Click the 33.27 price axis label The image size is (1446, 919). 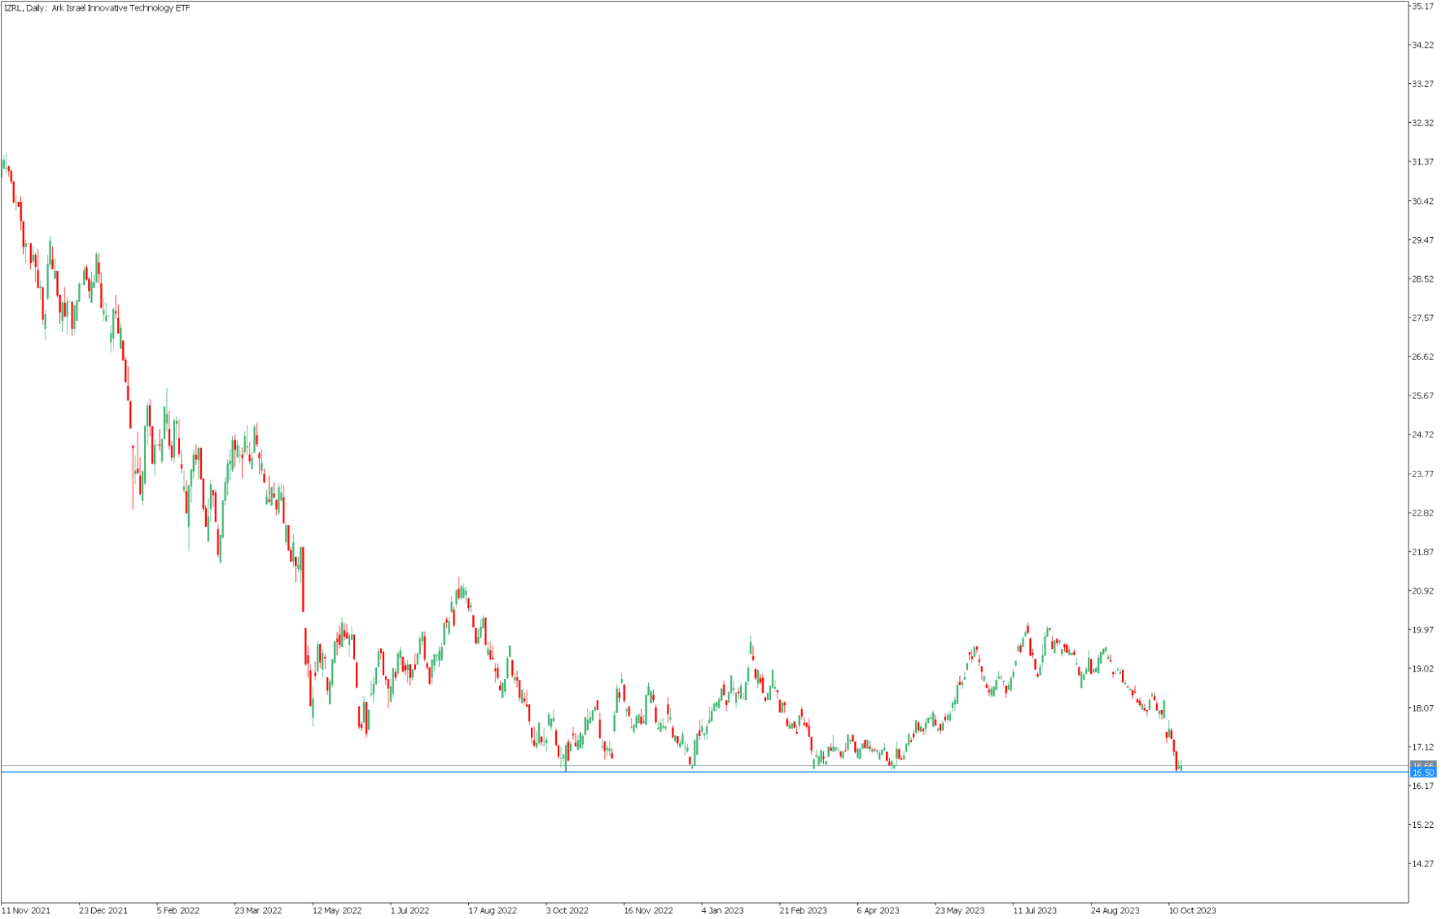(1423, 84)
